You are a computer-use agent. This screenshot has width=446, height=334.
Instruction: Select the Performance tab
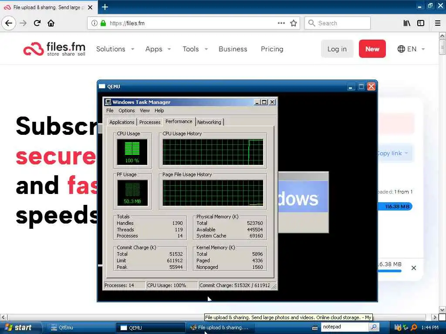click(179, 121)
